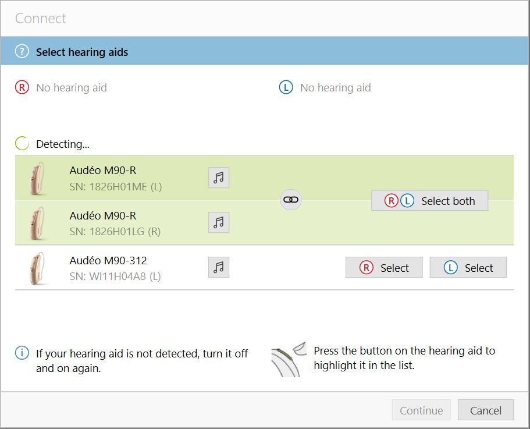Screen dimensions: 530x429
Task: Click the Detecting spinner icon
Action: click(x=22, y=144)
